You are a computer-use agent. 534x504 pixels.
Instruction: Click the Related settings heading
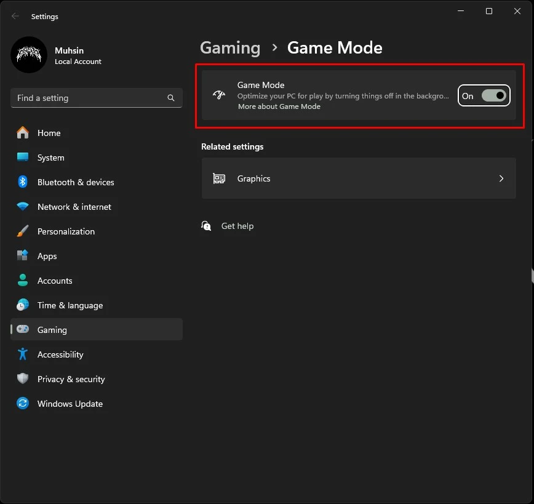[x=233, y=146]
